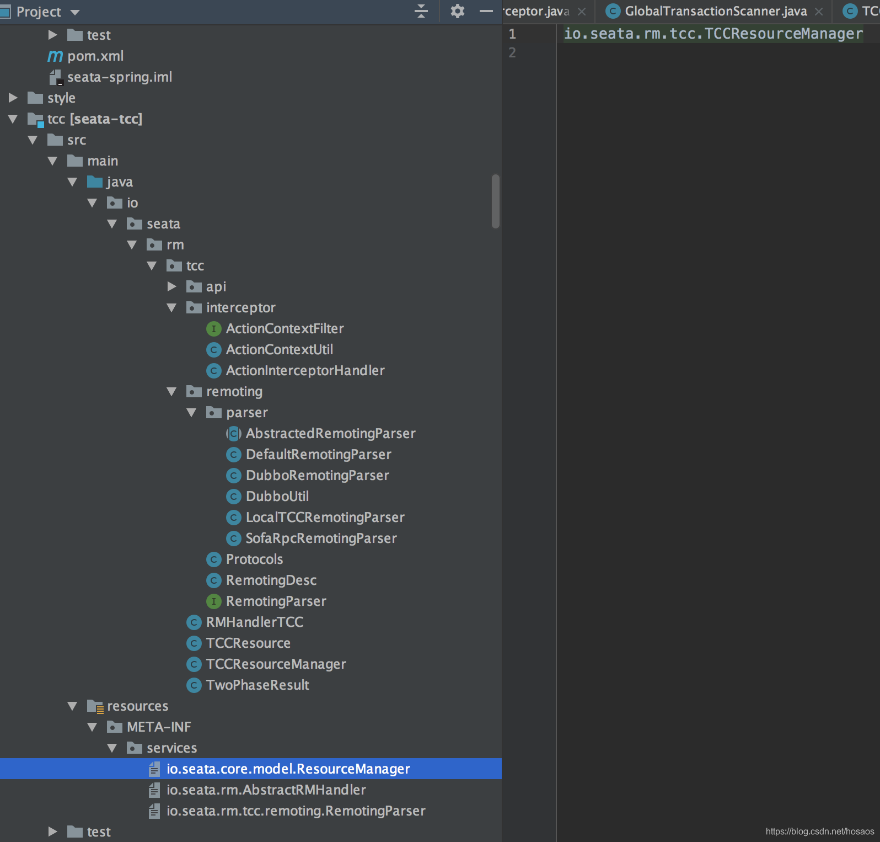880x842 pixels.
Task: Collapse the src folder
Action: pyautogui.click(x=33, y=140)
